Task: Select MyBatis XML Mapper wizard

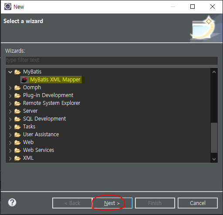Action: pos(55,80)
